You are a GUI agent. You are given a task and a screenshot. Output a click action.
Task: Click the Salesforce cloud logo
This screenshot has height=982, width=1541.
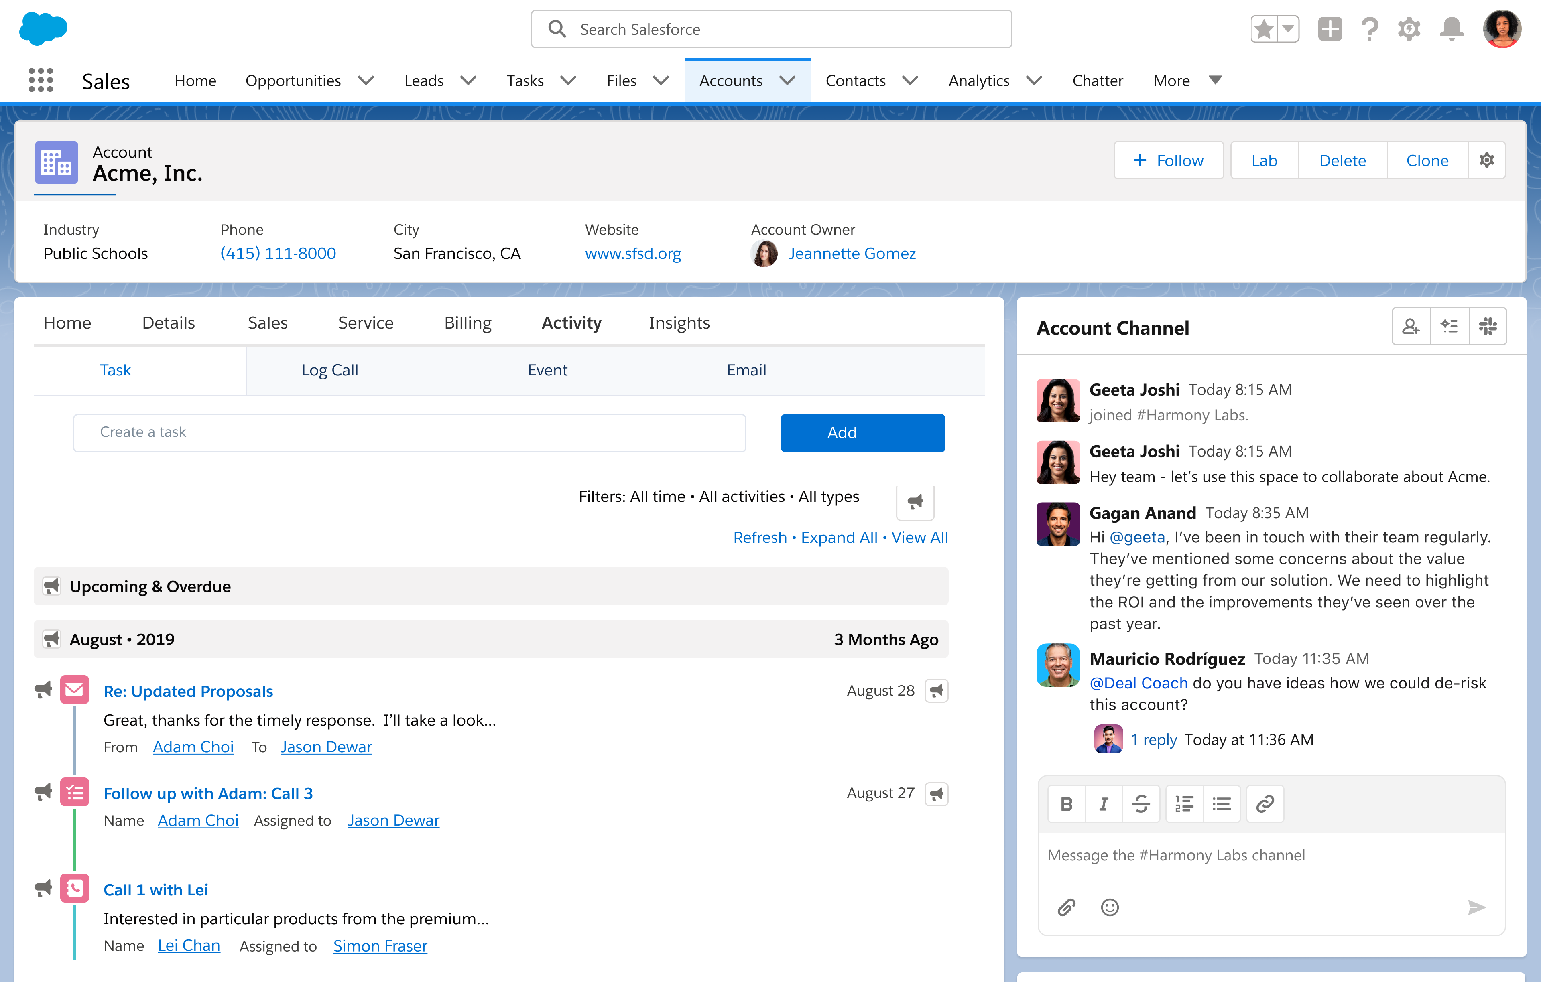click(43, 29)
